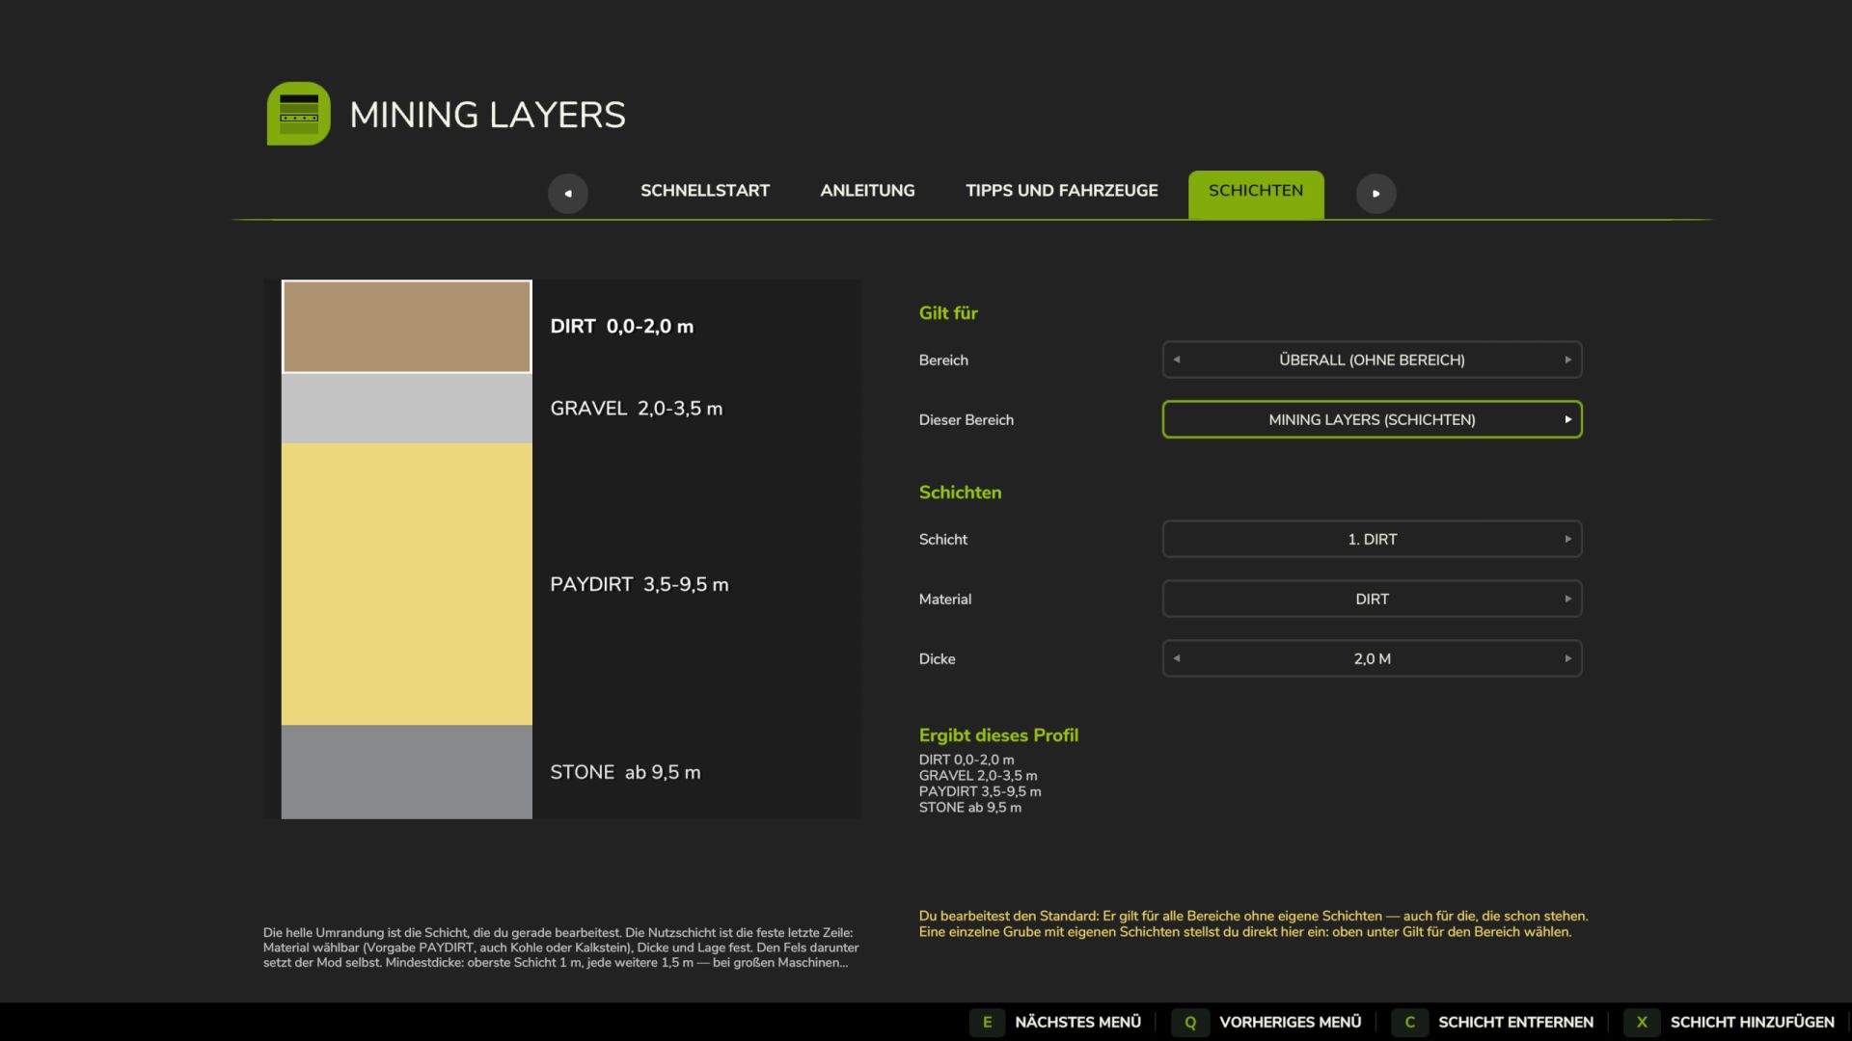Click the Material row label
This screenshot has height=1041, width=1852.
944,600
